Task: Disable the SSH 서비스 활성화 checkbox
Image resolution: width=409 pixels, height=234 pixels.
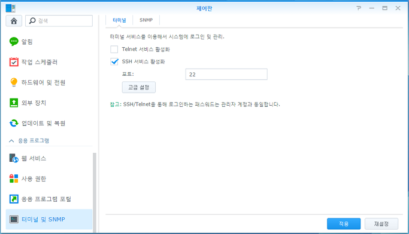Action: (114, 61)
